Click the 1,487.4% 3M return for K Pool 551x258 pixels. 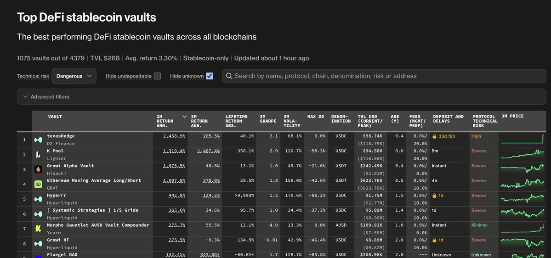[208, 151]
